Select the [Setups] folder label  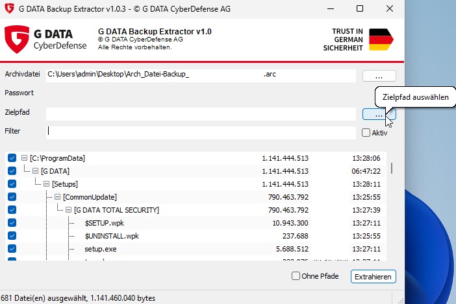coord(65,184)
